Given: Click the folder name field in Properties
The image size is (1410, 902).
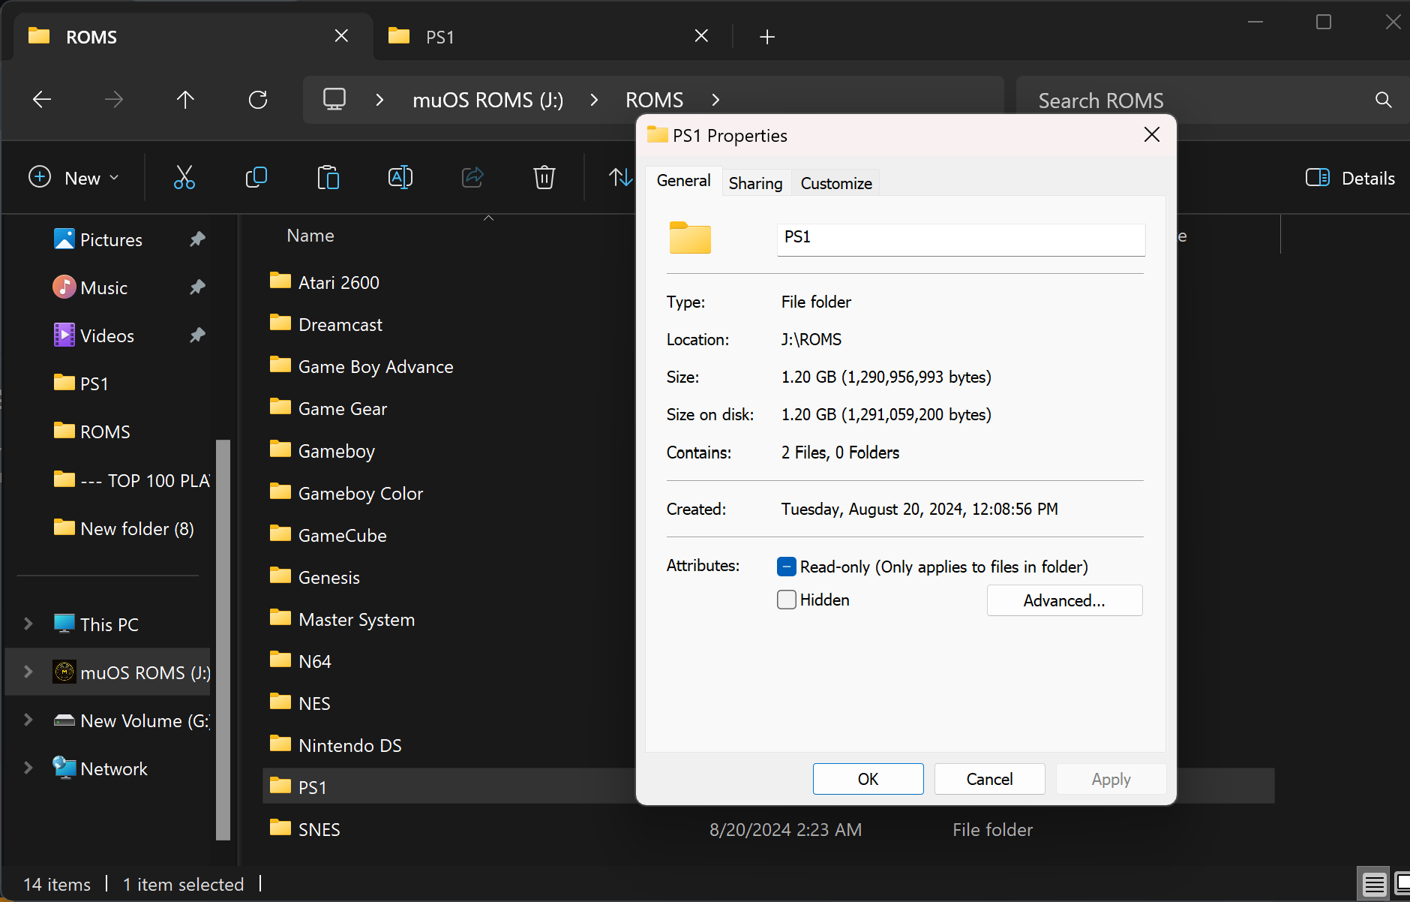Looking at the screenshot, I should 961,239.
